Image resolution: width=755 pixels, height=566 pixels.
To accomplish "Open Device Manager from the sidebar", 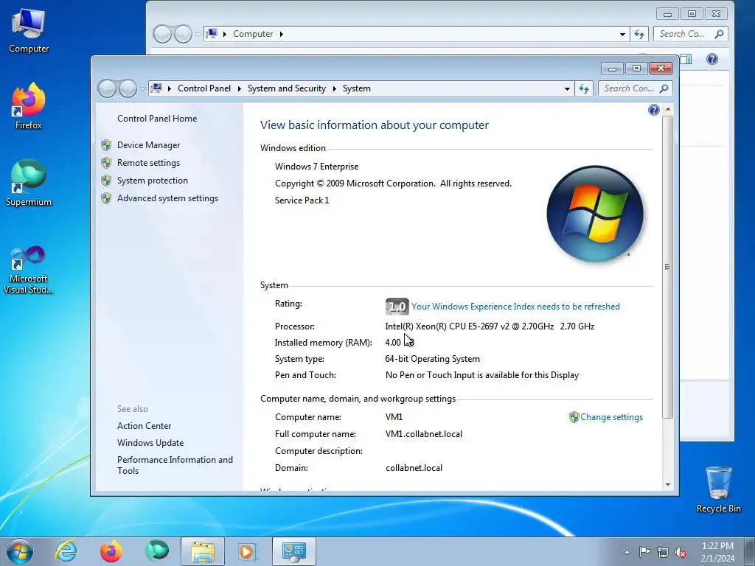I will (x=148, y=145).
